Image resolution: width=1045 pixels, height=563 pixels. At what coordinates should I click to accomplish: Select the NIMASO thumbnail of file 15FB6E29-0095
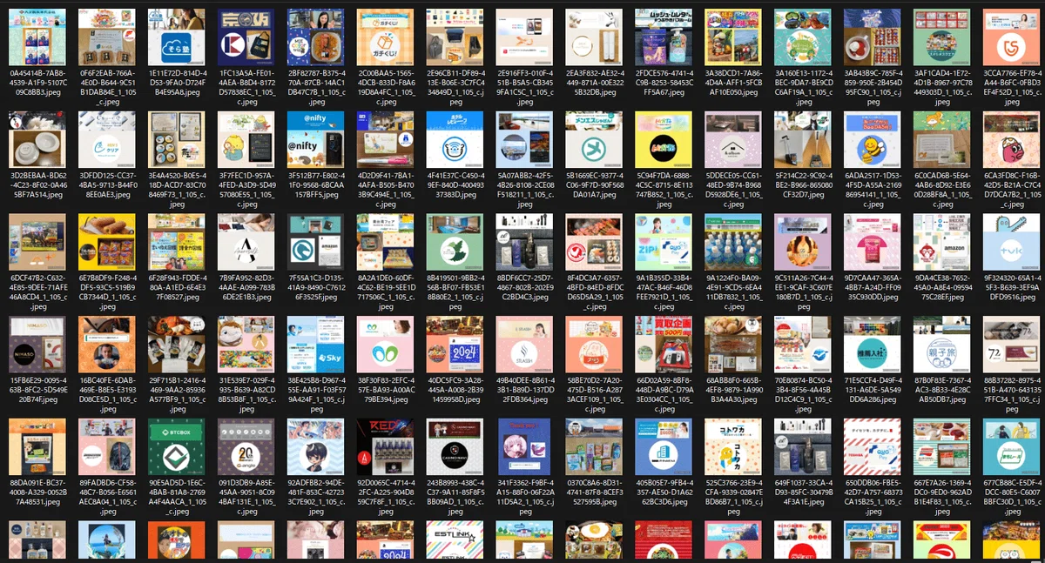coord(37,345)
